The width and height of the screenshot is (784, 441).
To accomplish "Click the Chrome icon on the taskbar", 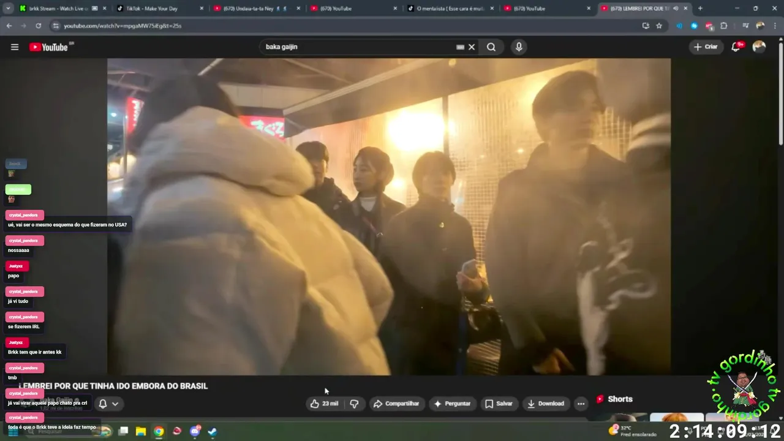I will [159, 431].
